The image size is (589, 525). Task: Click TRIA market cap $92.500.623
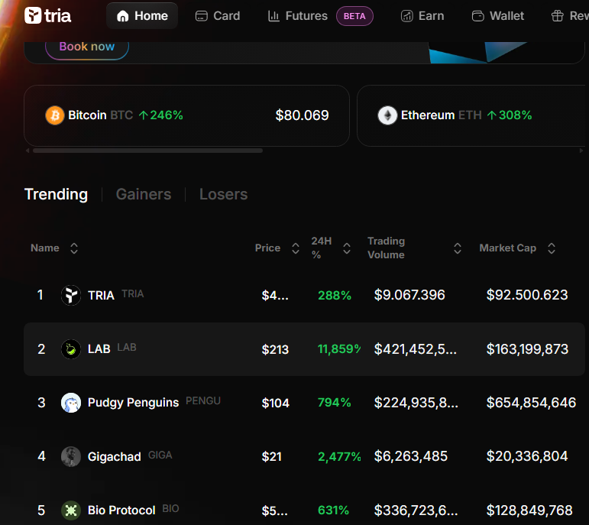[x=527, y=295]
